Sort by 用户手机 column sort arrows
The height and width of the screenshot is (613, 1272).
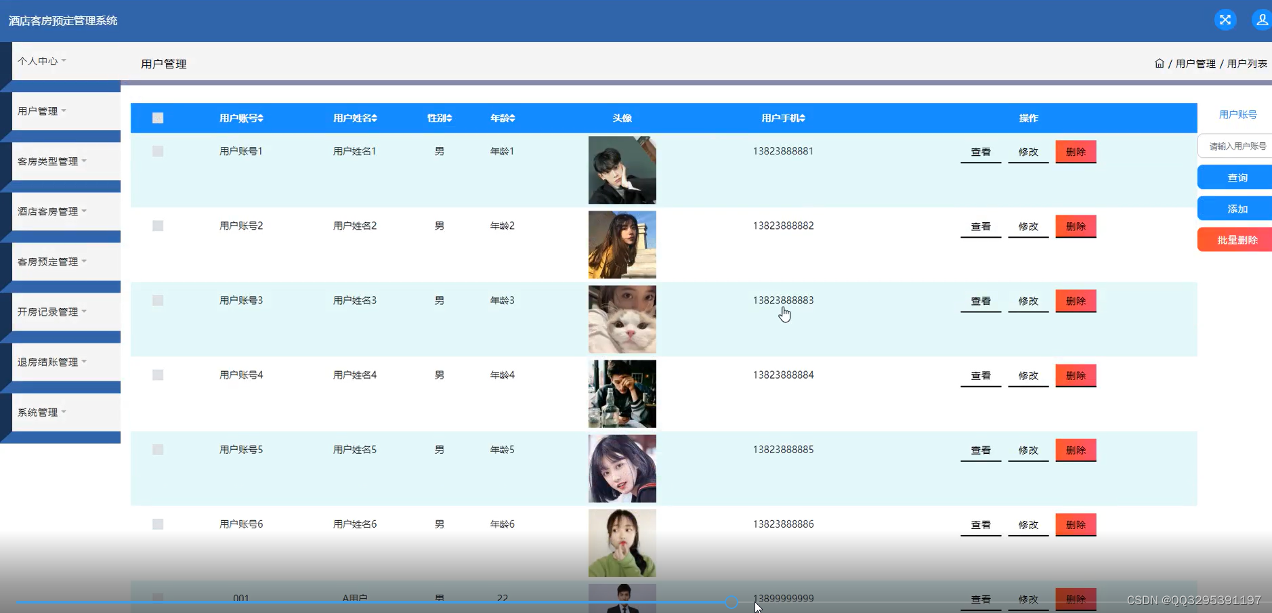pos(802,118)
